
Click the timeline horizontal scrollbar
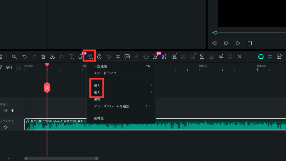[61, 158]
